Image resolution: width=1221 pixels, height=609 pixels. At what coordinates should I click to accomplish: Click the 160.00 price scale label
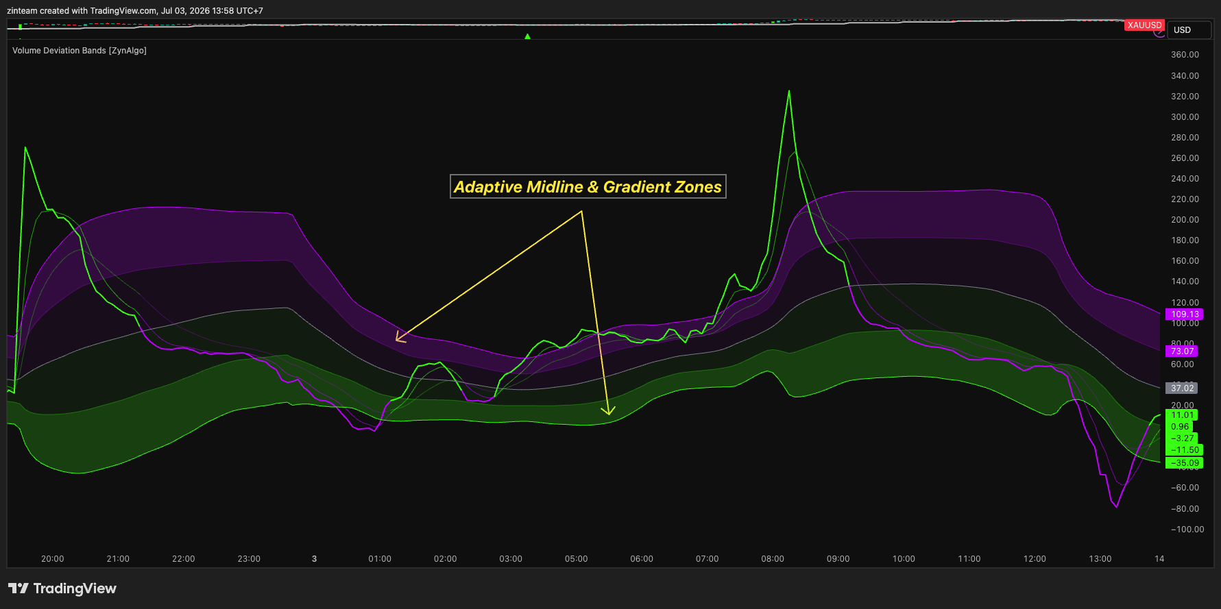coord(1185,261)
